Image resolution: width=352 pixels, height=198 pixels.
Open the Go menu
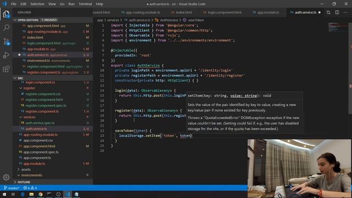pos(62,4)
